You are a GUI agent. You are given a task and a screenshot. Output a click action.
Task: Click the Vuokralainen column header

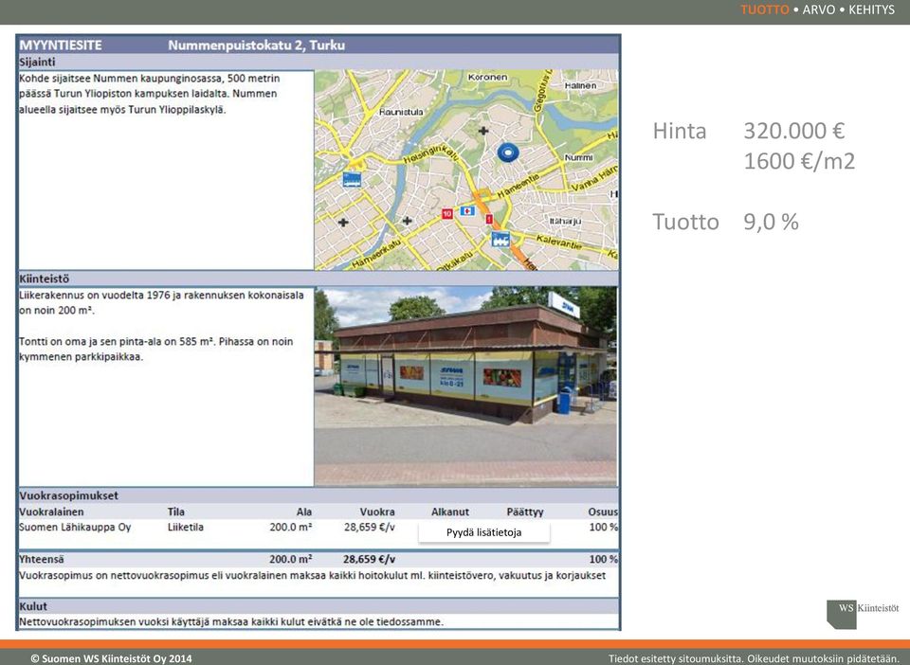click(51, 512)
